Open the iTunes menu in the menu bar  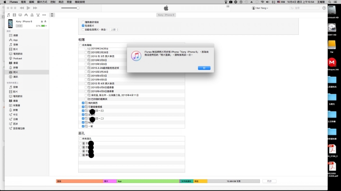point(13,2)
